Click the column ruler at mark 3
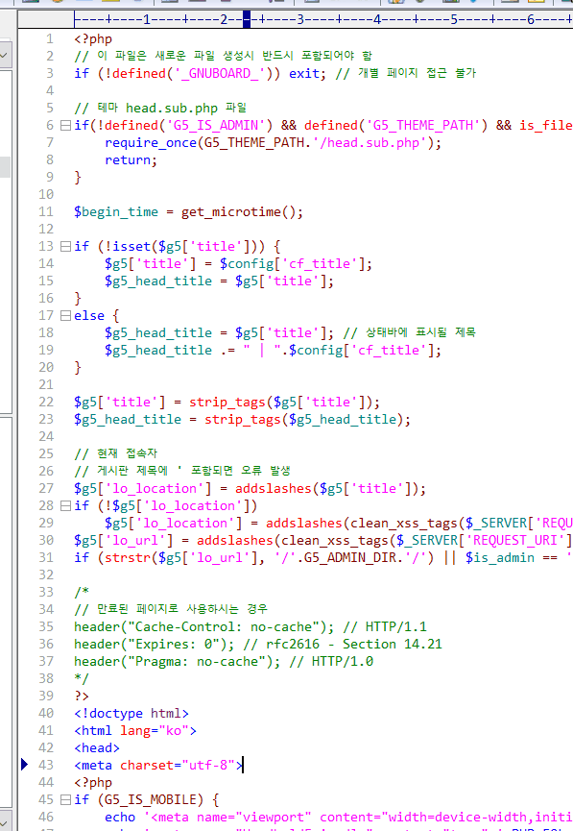573x831 pixels. click(x=300, y=20)
